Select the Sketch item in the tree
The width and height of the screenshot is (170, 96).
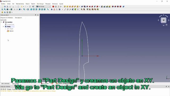[x=11, y=31]
